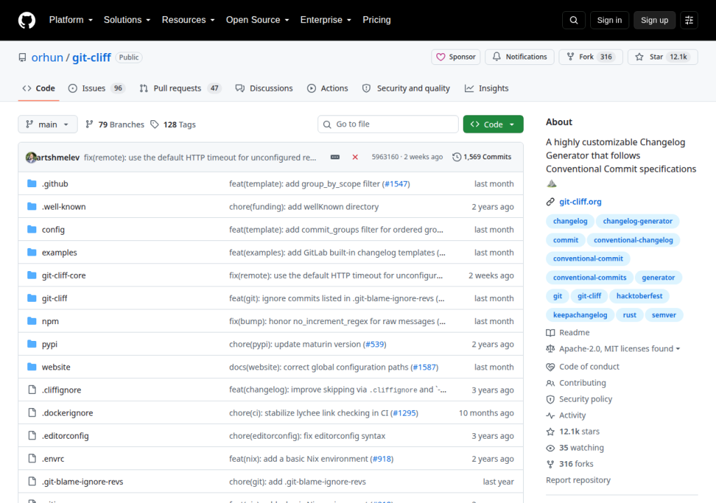The image size is (716, 503).
Task: Click the branch icon beside 79 Branches
Action: tap(89, 124)
